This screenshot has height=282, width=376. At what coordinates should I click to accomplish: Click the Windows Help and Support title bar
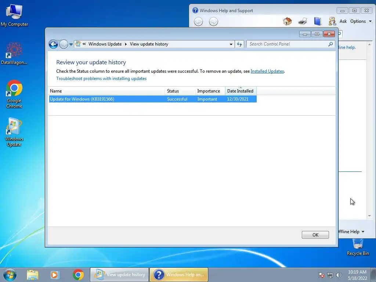(x=264, y=11)
